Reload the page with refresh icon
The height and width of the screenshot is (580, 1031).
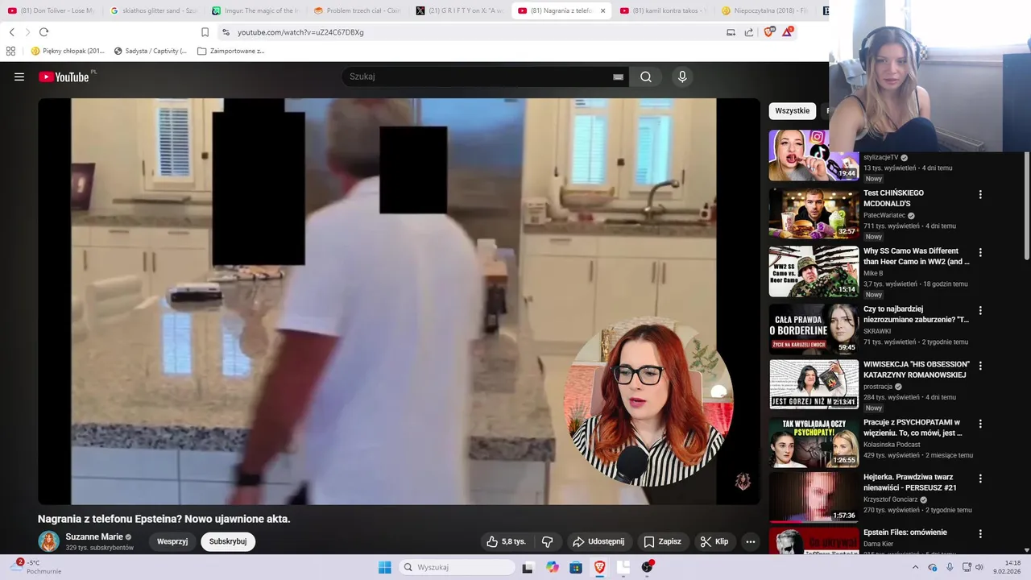(x=43, y=32)
